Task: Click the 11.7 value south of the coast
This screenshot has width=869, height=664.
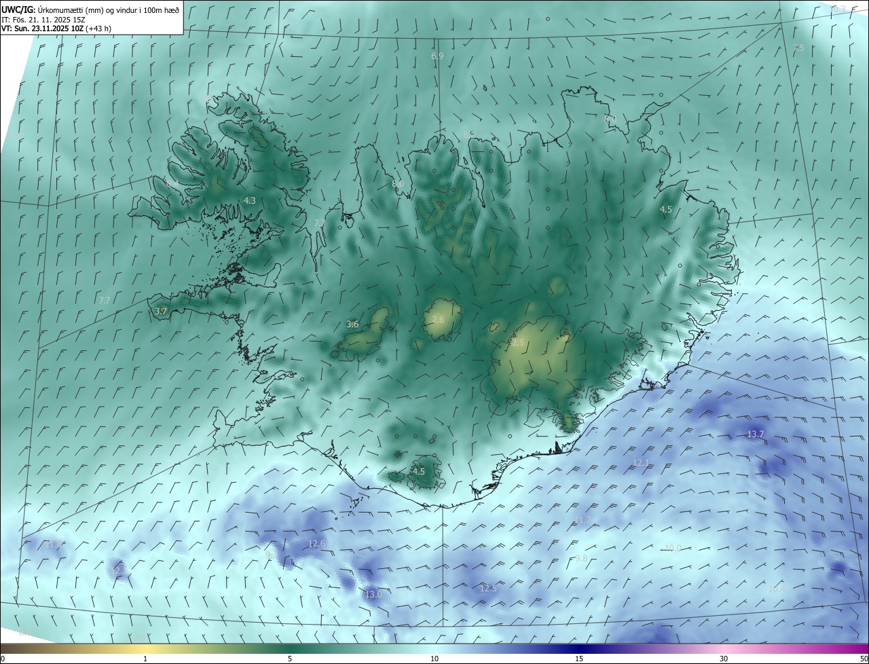Action: [583, 520]
